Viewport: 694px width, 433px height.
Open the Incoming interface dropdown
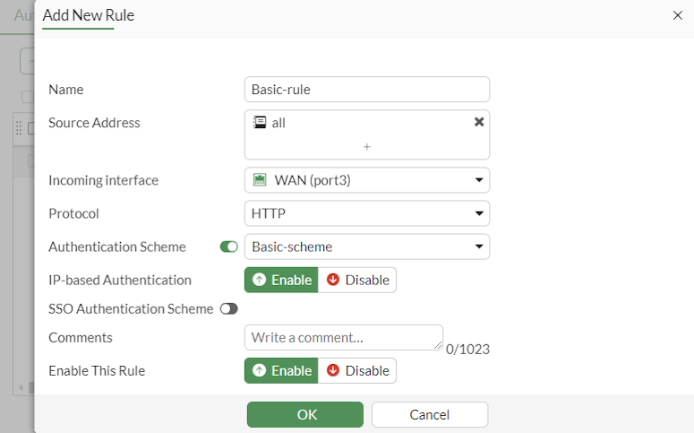[x=367, y=180]
